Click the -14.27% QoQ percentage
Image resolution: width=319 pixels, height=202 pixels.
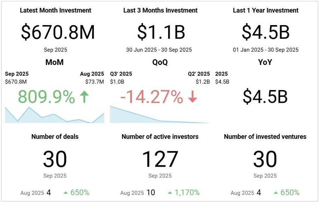[x=151, y=97]
